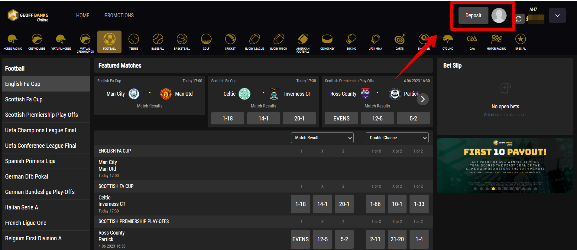Open French Ligue One league
Screen dimensions: 577x250
click(46, 223)
